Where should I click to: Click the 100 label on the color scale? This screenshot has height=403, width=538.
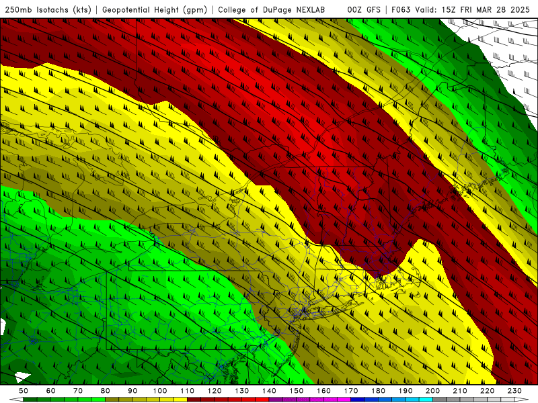(x=160, y=391)
